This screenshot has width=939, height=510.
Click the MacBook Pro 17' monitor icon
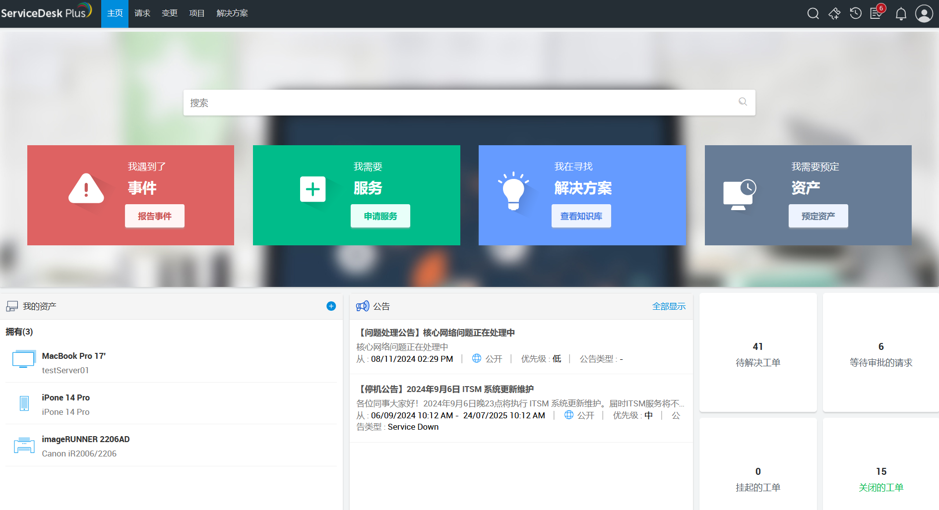[x=24, y=359]
